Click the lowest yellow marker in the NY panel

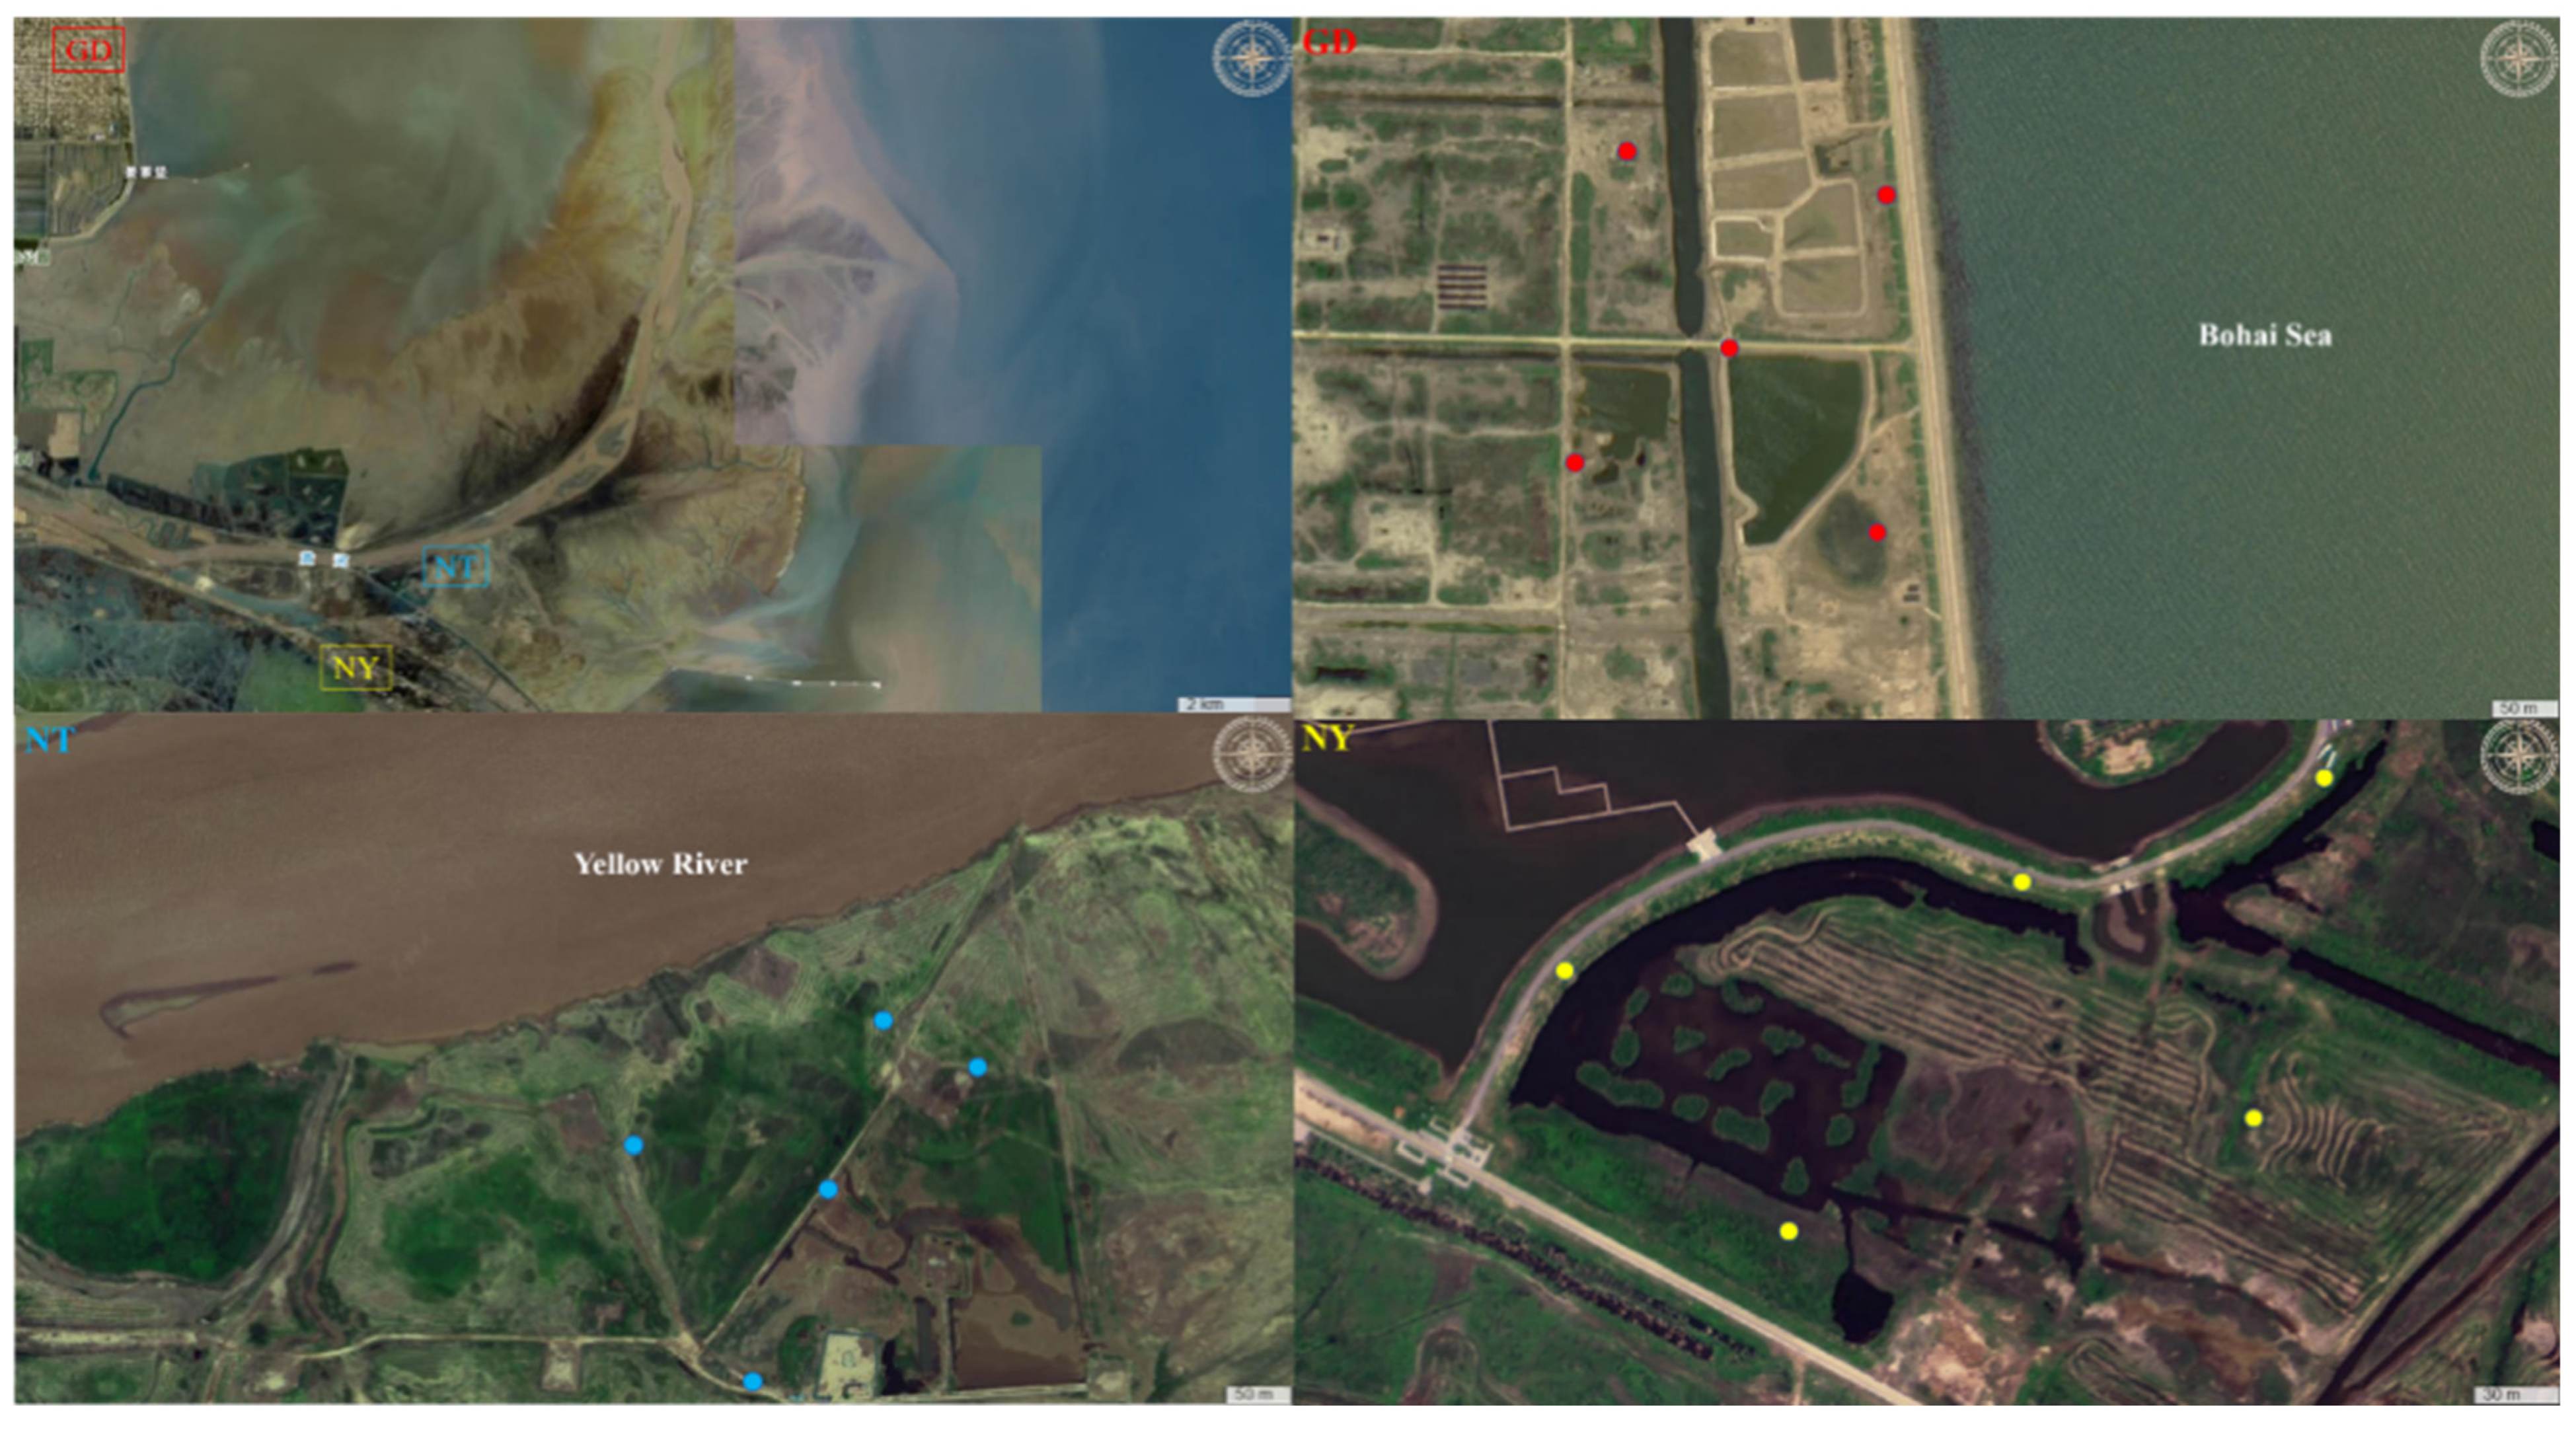pos(1789,1231)
